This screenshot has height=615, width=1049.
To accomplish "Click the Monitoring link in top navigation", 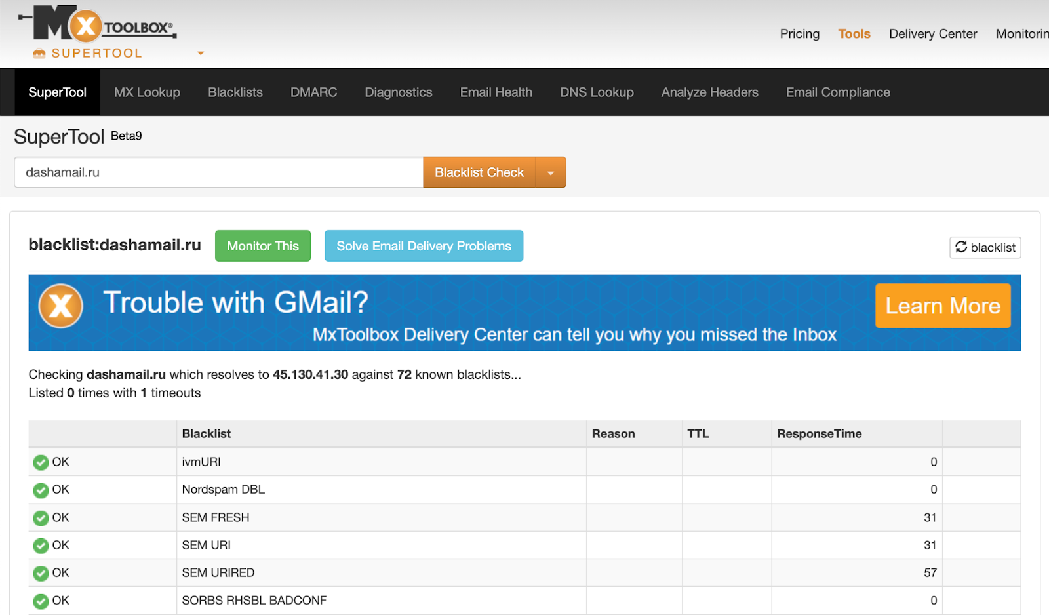I will pos(1022,33).
